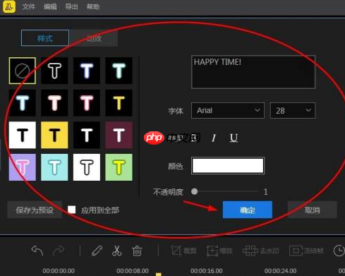
Task: Open the 文件 menu
Action: 29,6
